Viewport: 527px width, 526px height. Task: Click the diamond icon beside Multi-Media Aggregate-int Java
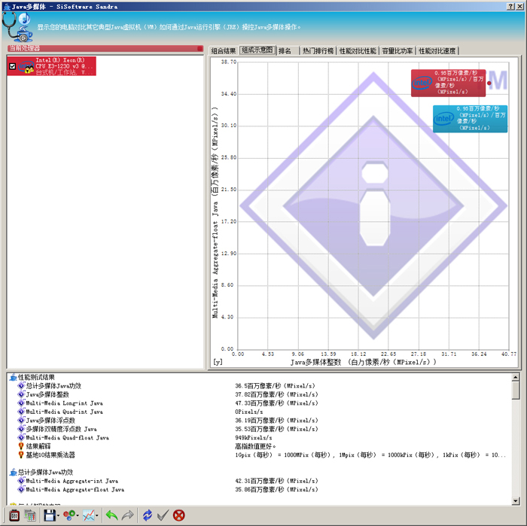click(x=21, y=481)
